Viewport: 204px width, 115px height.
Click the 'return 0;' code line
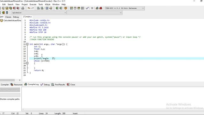[39, 70]
